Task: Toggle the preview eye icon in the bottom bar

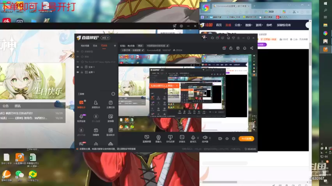Action: [227, 138]
